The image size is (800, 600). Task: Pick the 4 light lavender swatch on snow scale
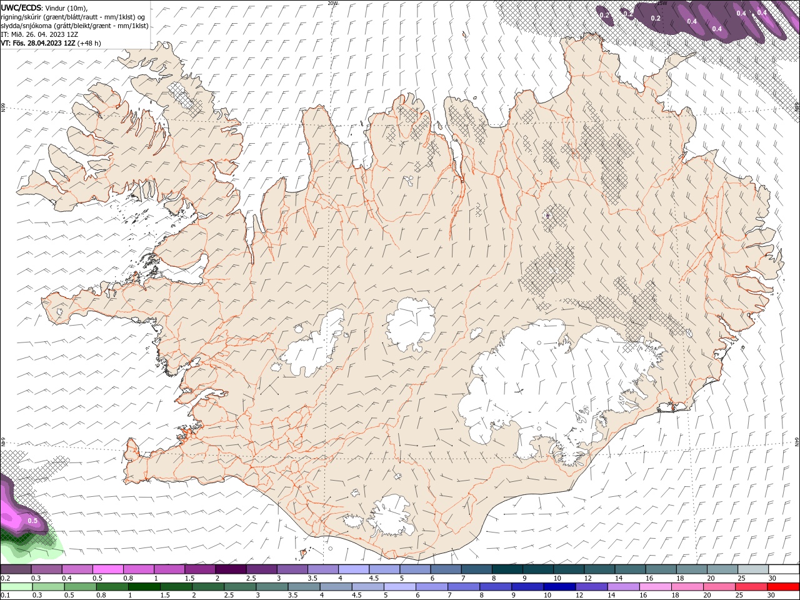(354, 569)
